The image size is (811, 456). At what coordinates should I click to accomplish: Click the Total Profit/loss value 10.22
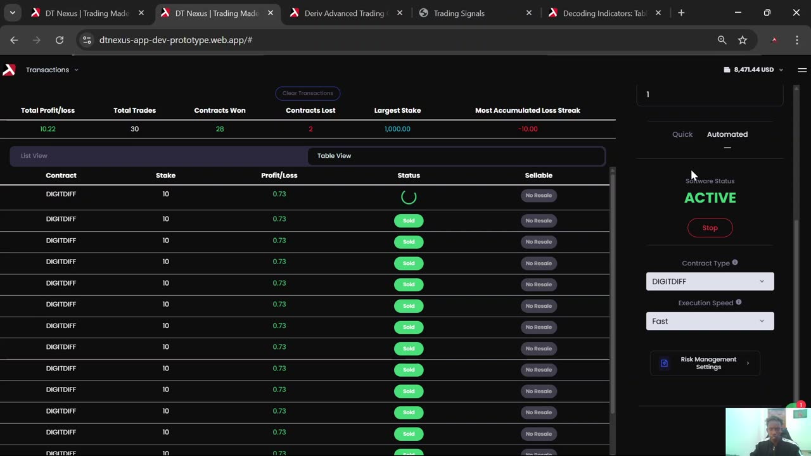(x=48, y=129)
